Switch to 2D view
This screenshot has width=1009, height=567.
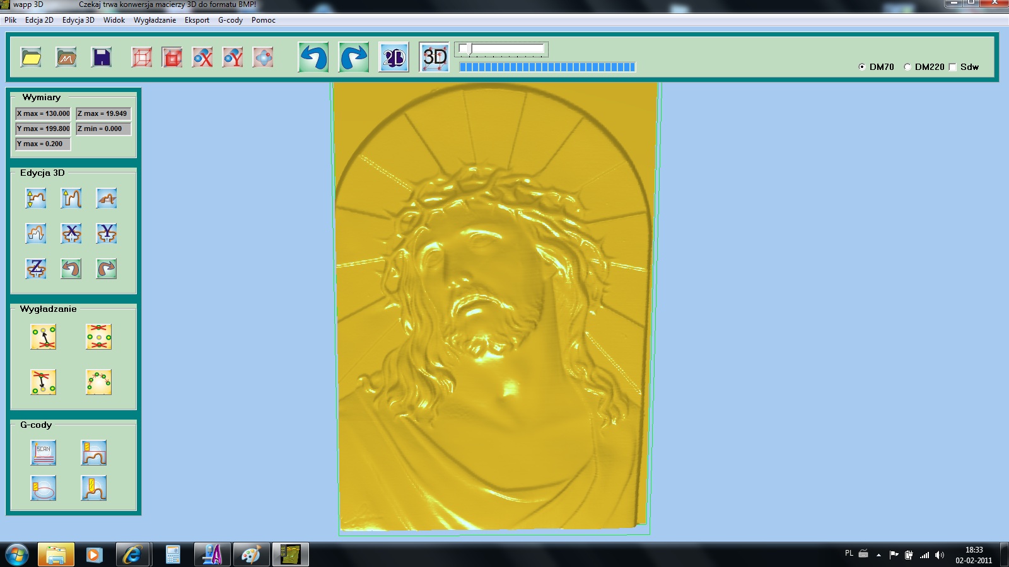pos(394,57)
